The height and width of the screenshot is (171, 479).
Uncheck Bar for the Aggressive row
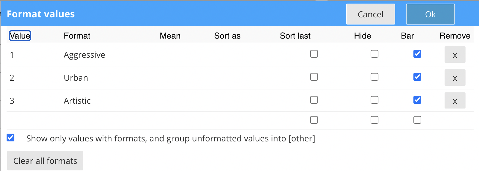click(417, 54)
